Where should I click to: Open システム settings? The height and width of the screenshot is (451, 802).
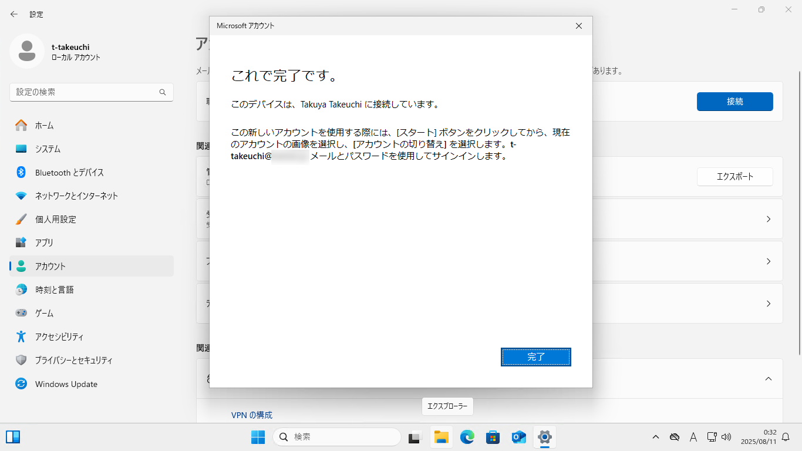click(x=92, y=149)
